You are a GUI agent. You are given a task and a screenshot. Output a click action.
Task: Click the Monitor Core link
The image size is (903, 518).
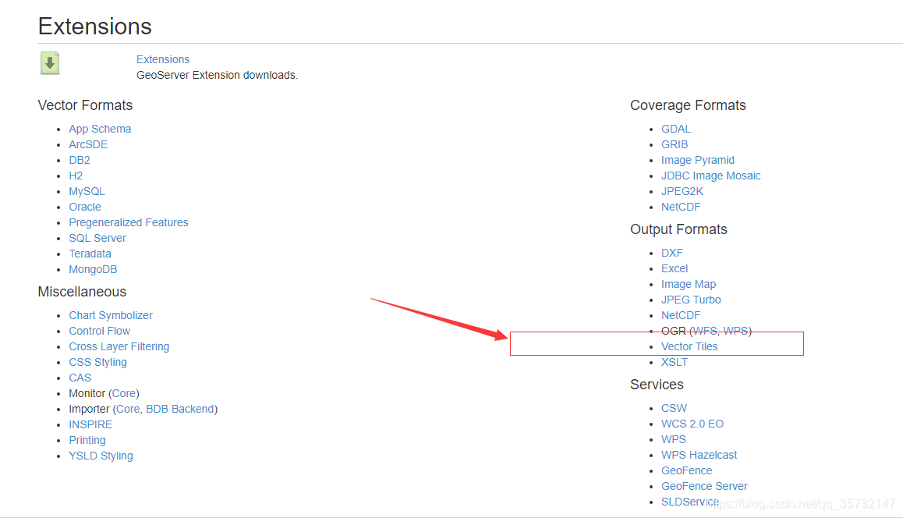(x=124, y=393)
